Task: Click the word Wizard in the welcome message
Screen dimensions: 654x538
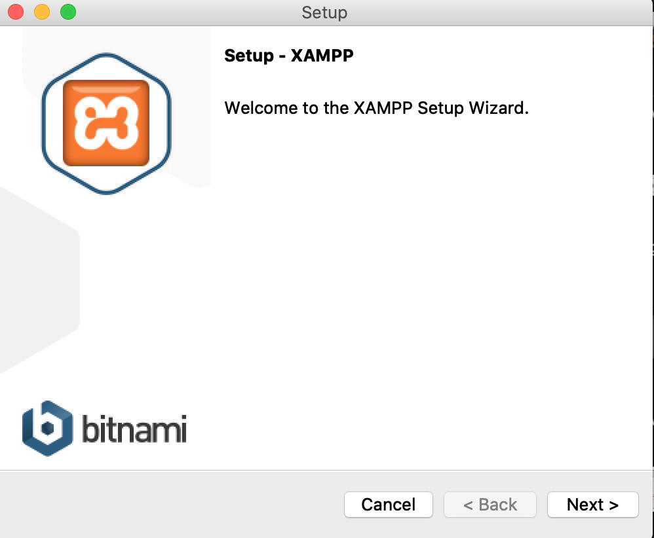Action: pos(499,108)
